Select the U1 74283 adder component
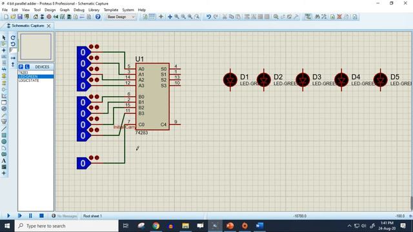The width and height of the screenshot is (413, 232). [152, 97]
